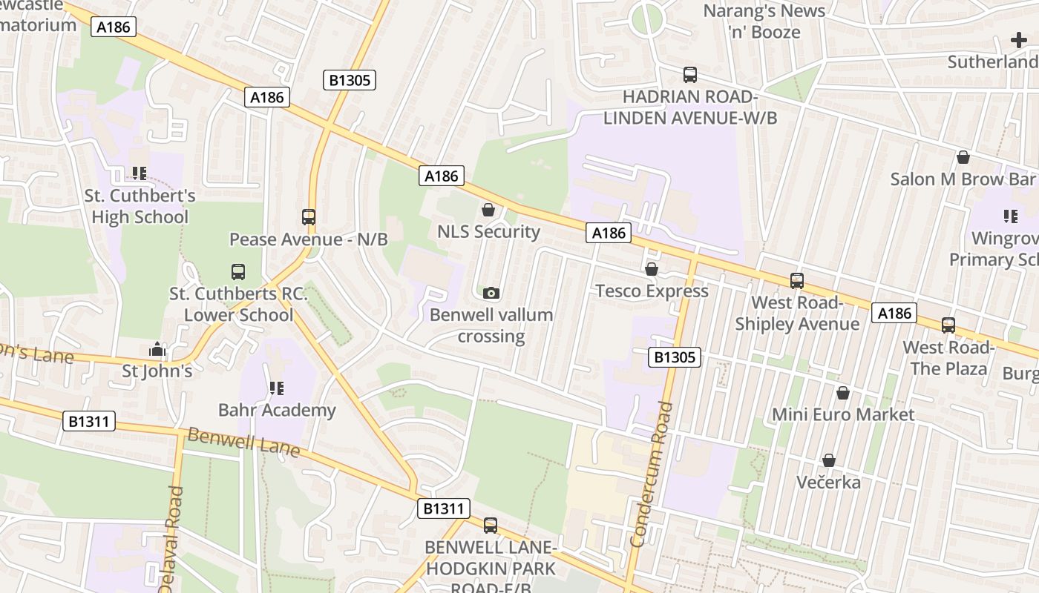Open the Bahr Academy school icon
This screenshot has height=593, width=1039.
277,388
